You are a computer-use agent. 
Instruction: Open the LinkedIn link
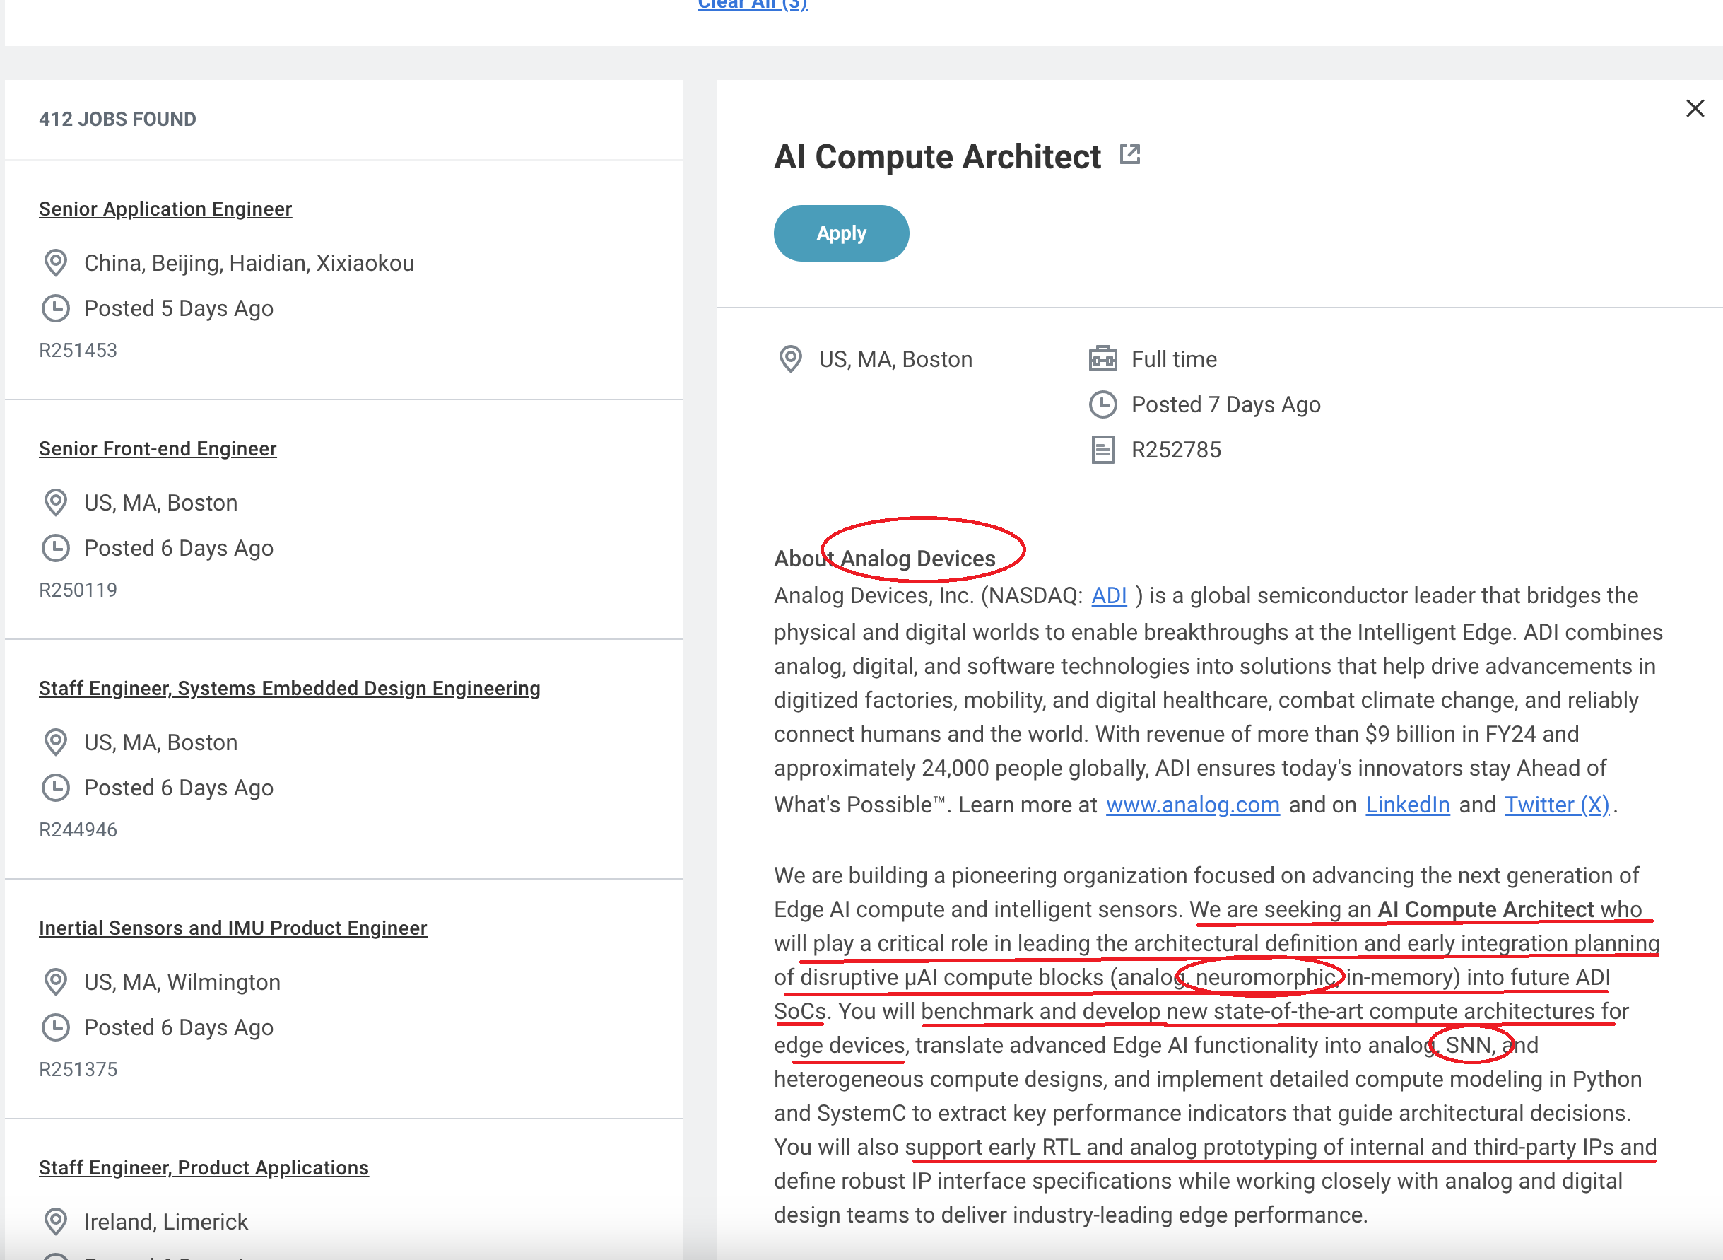pos(1407,805)
